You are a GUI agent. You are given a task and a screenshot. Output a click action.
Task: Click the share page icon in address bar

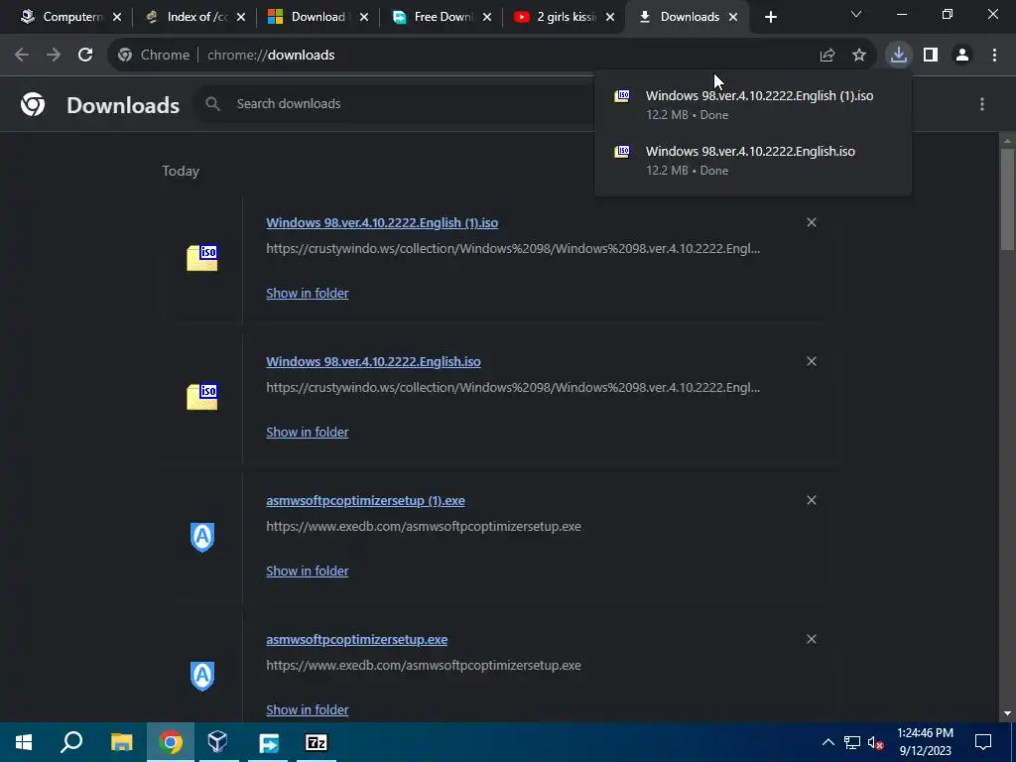827,56
